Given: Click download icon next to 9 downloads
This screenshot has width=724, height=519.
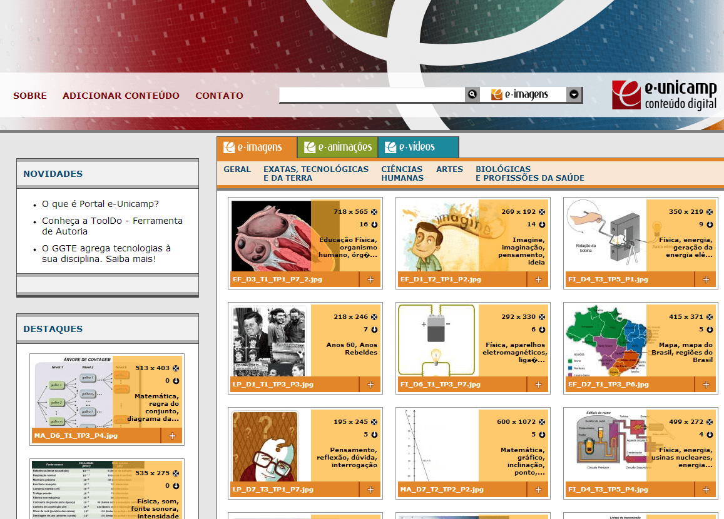Looking at the screenshot, I should [709, 224].
